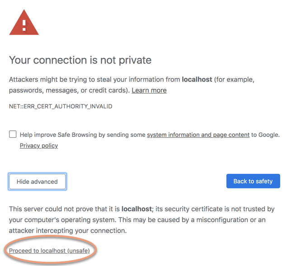Screen dimensions: 292x266
Task: Open the system information and page content link
Action: 198,135
